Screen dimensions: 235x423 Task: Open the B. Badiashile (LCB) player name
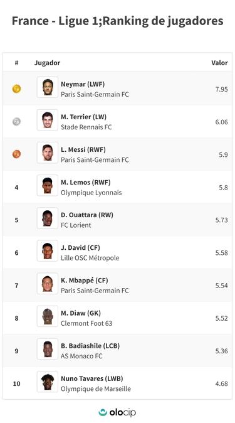90,346
